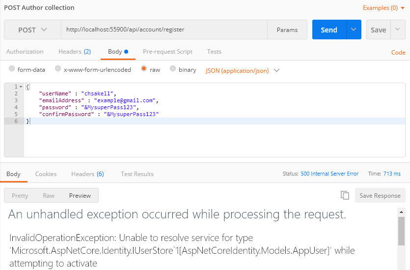Open the POST method dropdown

click(x=32, y=30)
